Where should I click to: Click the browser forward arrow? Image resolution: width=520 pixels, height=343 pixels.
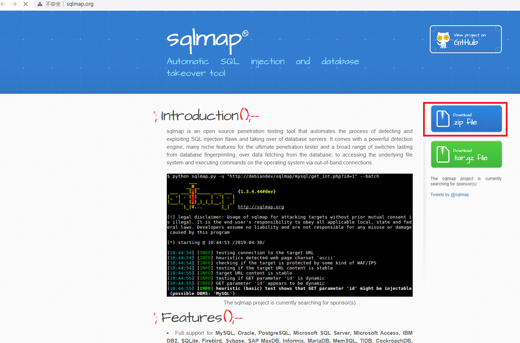(14, 4)
